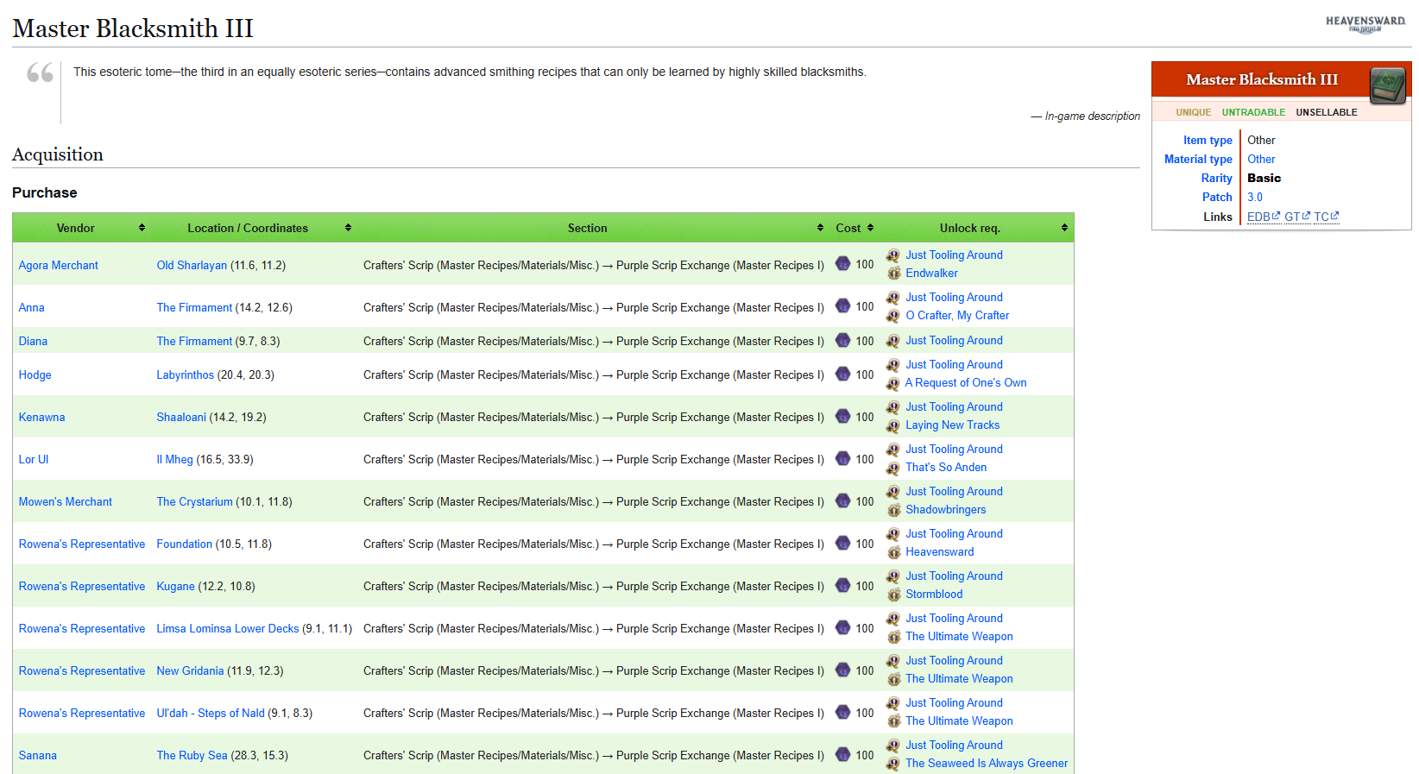1419x774 pixels.
Task: Click the quest icon beside That's So Anden
Action: click(x=894, y=468)
